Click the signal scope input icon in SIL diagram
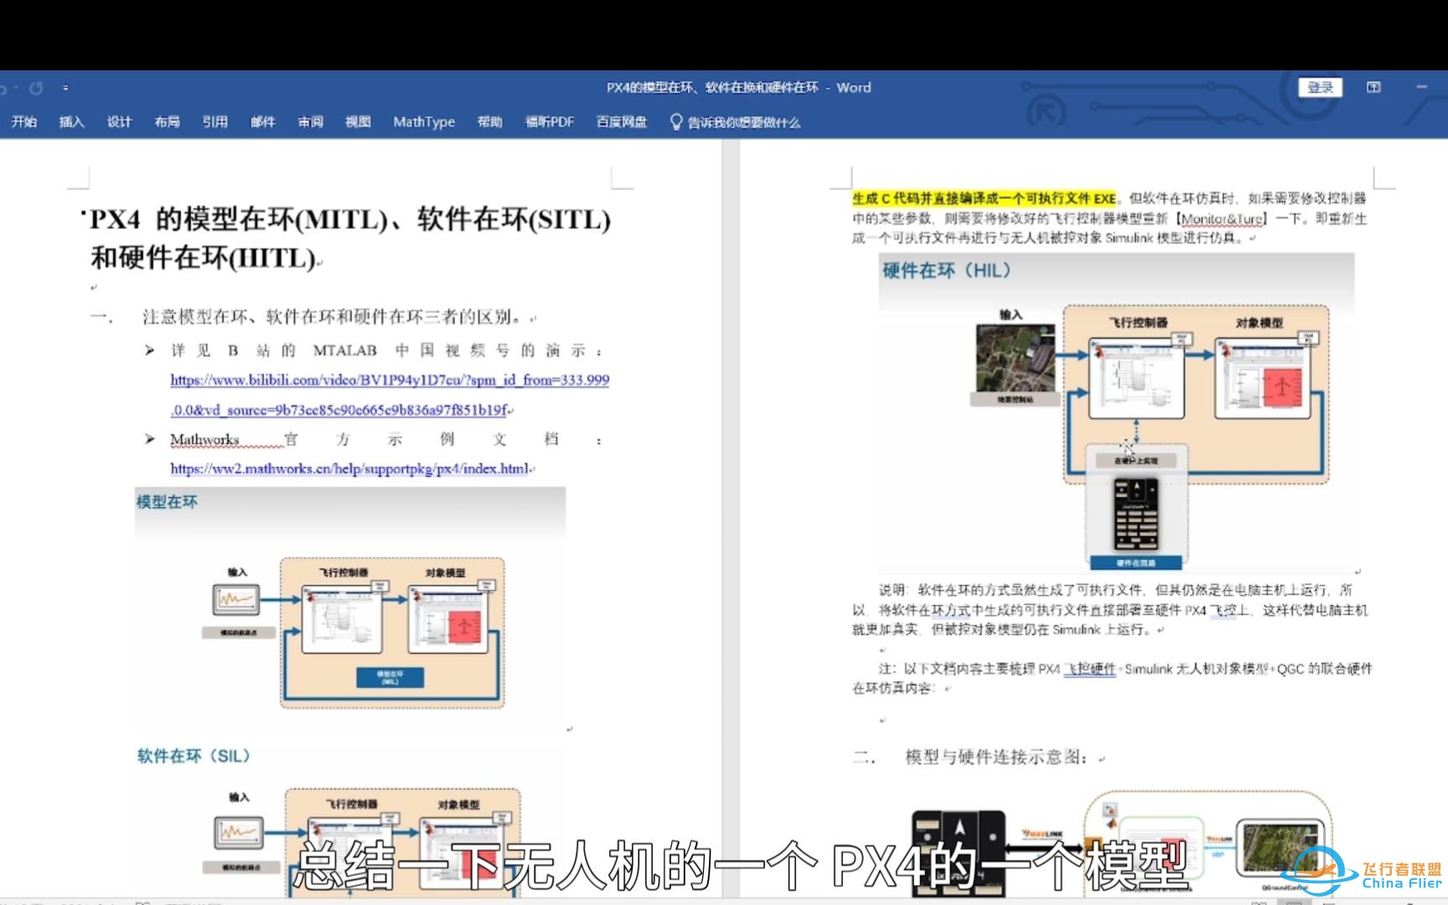1448x905 pixels. coord(239,833)
